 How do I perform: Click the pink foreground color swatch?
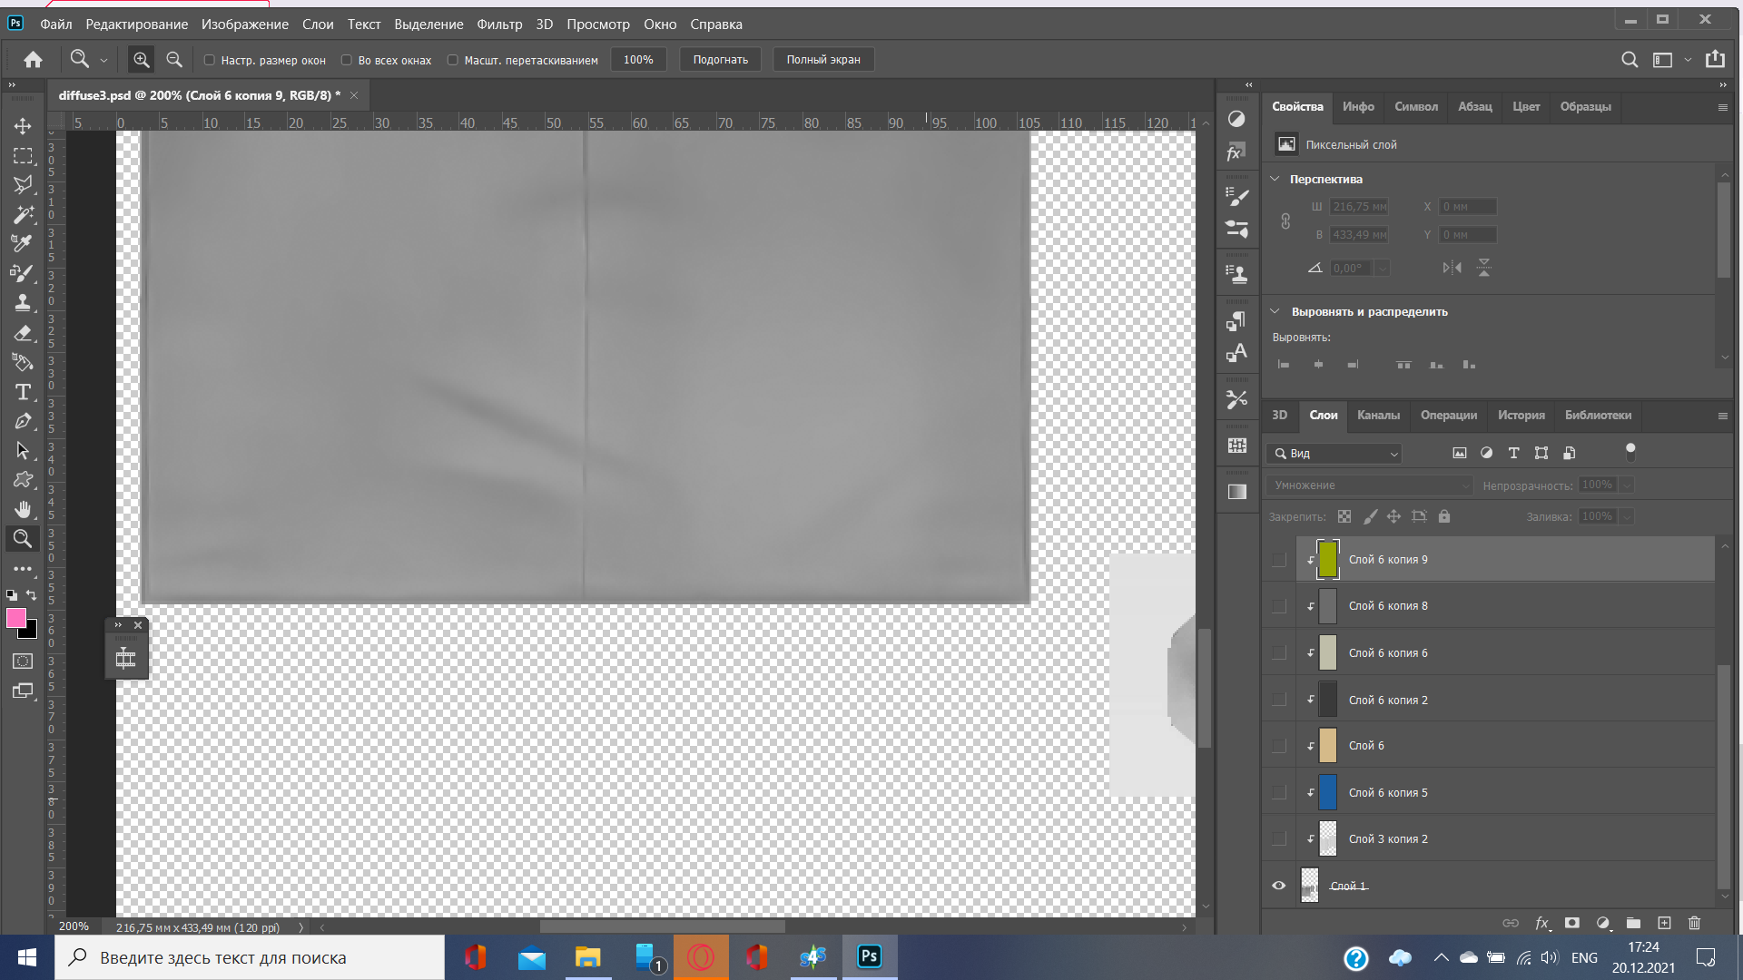(15, 618)
